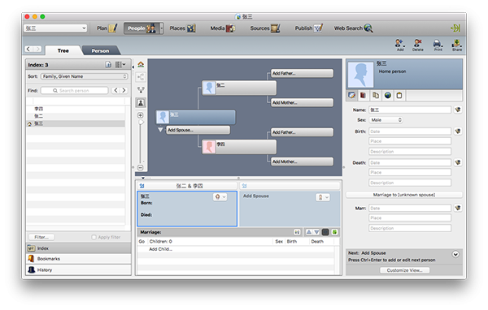
Task: Open the History panel
Action: point(78,269)
